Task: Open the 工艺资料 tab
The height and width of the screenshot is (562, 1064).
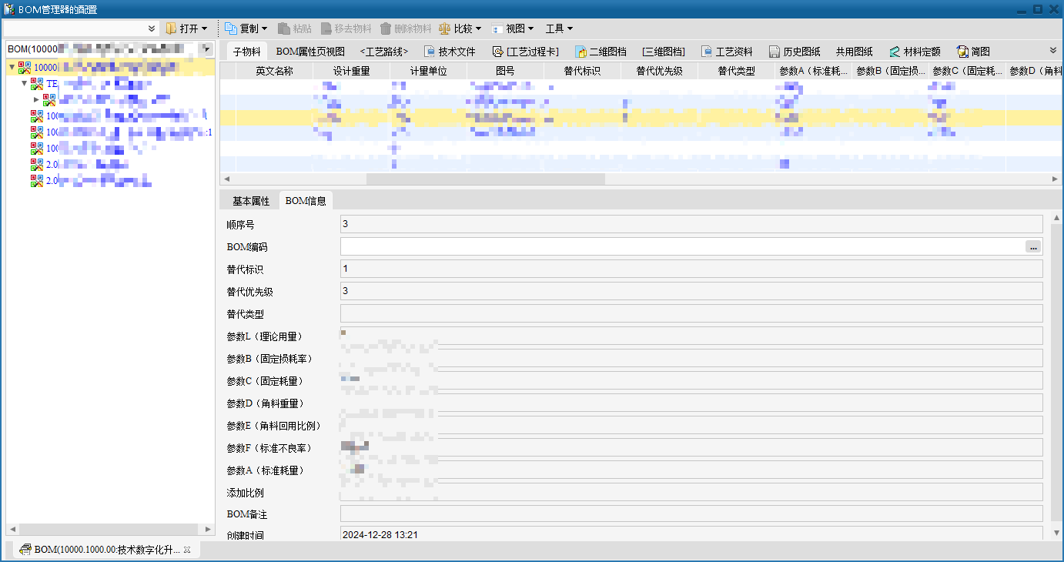Action: [x=728, y=52]
